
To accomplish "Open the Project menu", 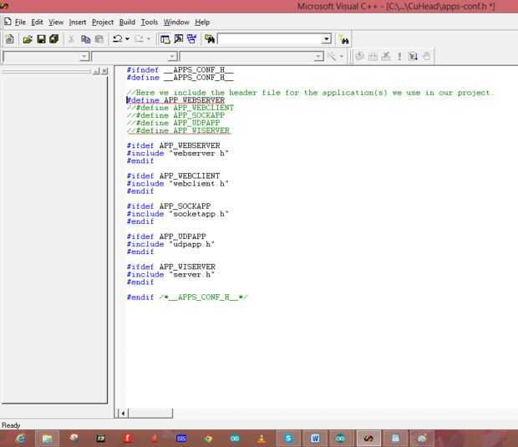I will point(103,22).
